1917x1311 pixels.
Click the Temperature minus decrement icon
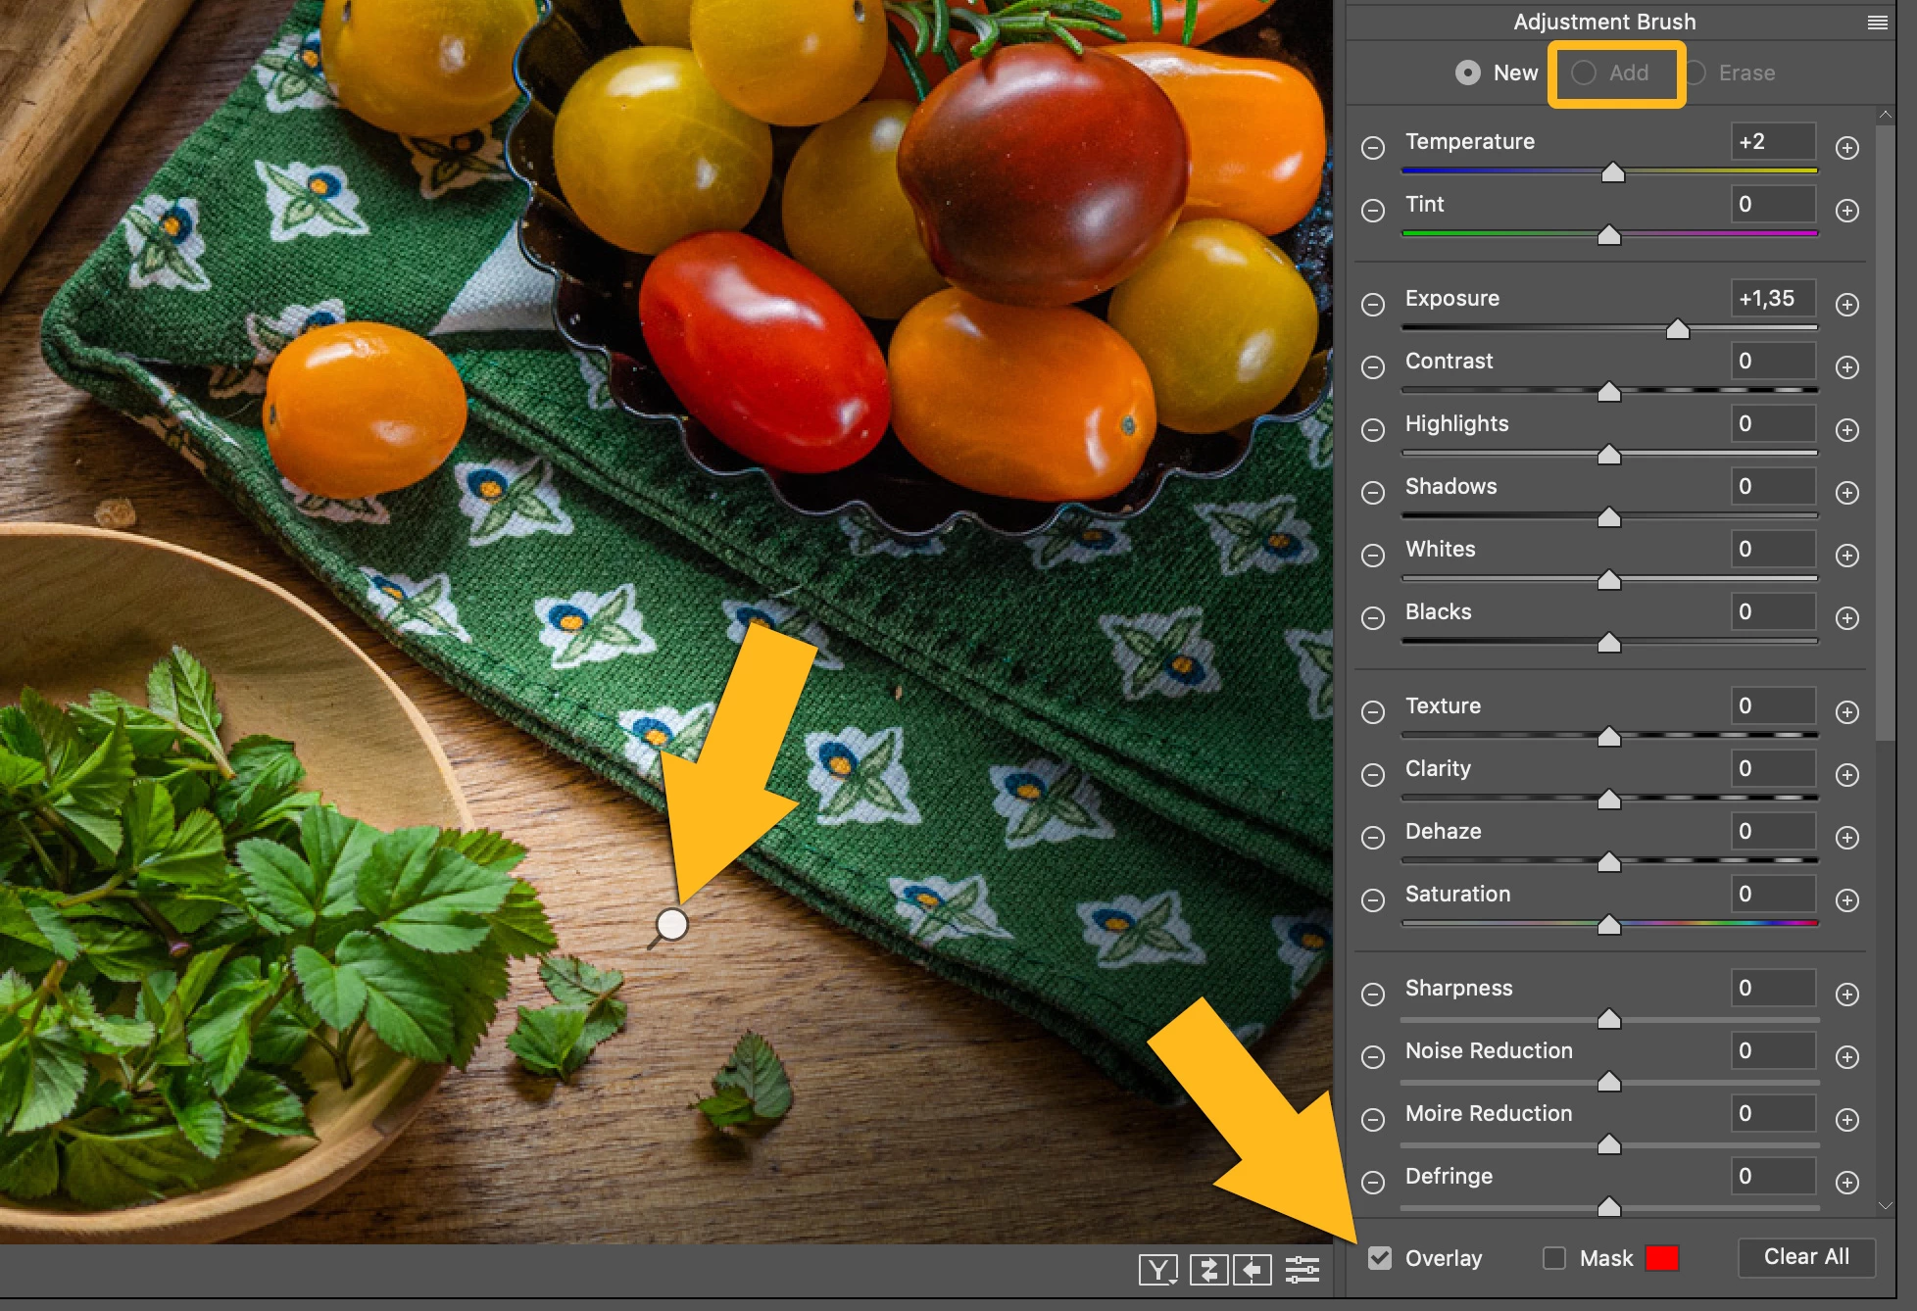(x=1373, y=148)
